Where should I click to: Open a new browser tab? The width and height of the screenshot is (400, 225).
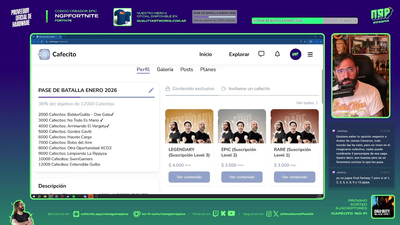tap(64, 37)
